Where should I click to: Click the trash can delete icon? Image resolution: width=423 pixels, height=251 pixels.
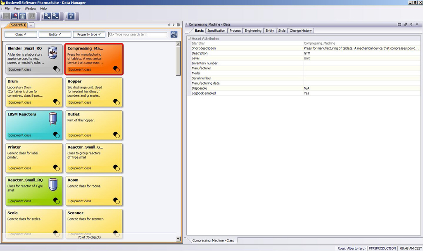click(23, 16)
